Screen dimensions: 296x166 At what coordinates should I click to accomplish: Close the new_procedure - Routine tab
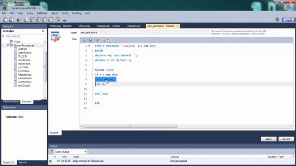(x=178, y=26)
